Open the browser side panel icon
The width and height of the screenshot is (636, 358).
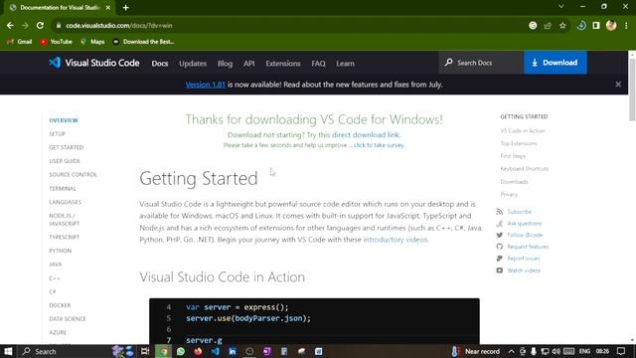click(596, 25)
